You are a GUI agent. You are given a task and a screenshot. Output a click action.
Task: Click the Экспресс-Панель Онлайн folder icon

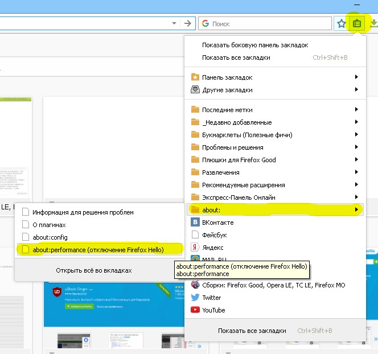[x=195, y=197]
